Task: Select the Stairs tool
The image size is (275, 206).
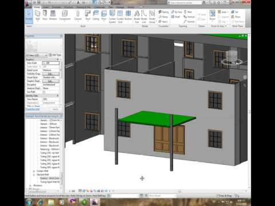Action: [x=163, y=22]
